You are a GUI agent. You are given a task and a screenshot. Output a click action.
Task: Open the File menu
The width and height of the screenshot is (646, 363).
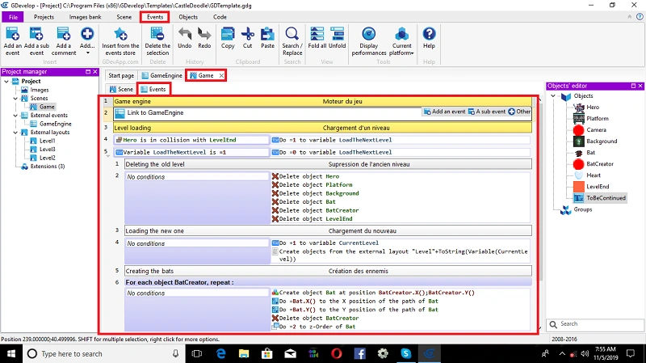[x=13, y=17]
